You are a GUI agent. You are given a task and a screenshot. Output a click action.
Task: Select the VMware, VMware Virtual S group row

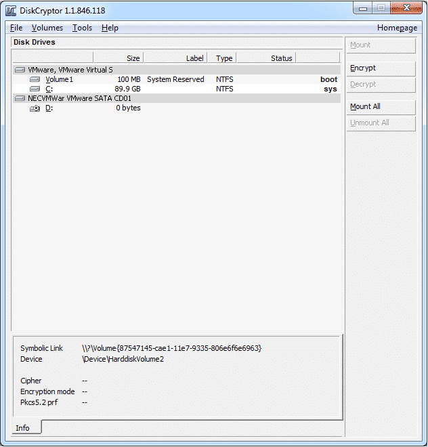click(x=177, y=70)
